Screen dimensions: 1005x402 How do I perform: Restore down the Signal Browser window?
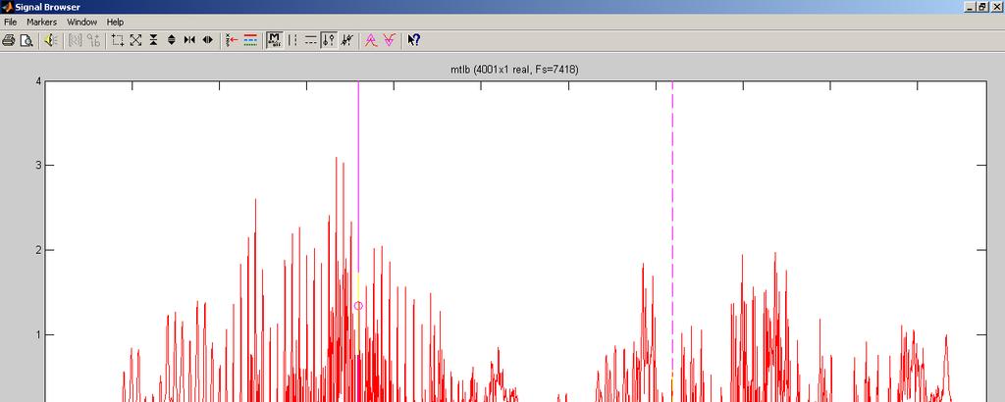click(x=981, y=7)
